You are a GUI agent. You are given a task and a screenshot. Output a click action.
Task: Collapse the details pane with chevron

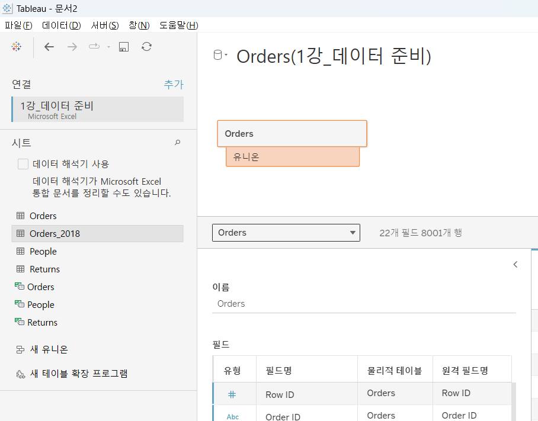[515, 264]
